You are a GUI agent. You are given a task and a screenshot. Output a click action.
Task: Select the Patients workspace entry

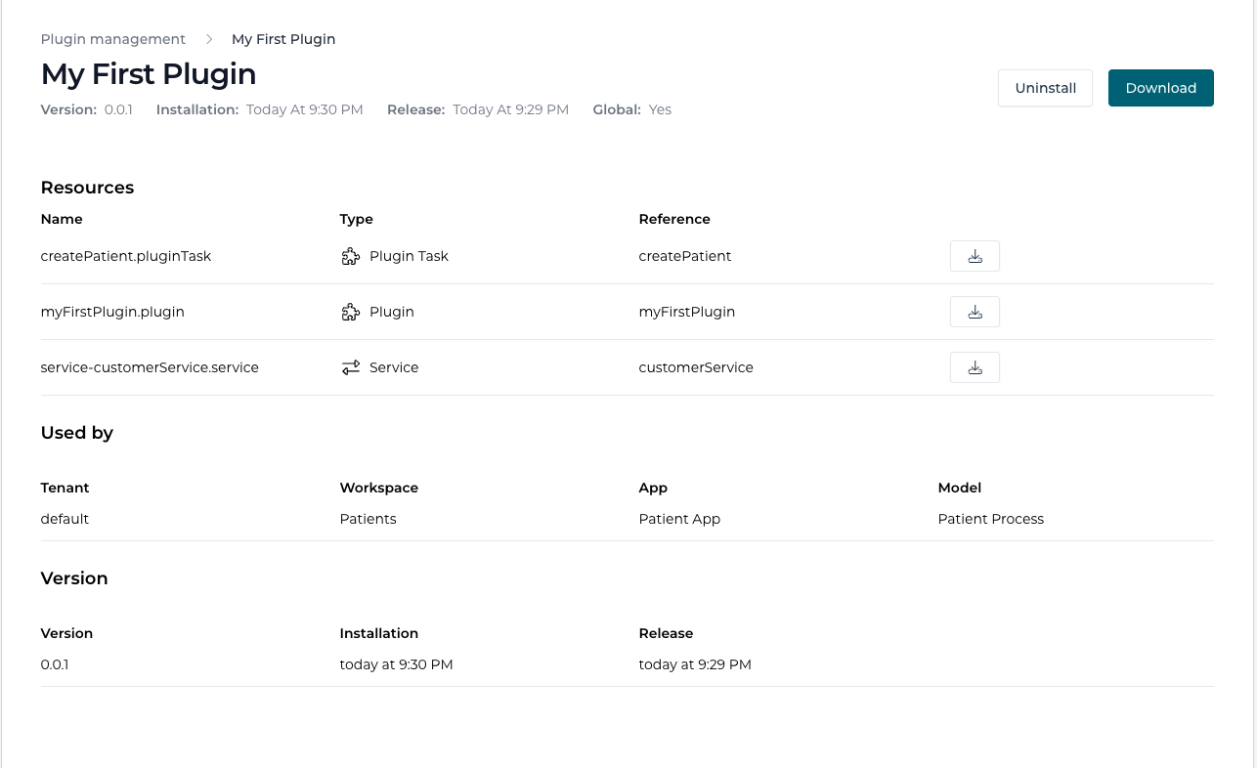pyautogui.click(x=368, y=519)
